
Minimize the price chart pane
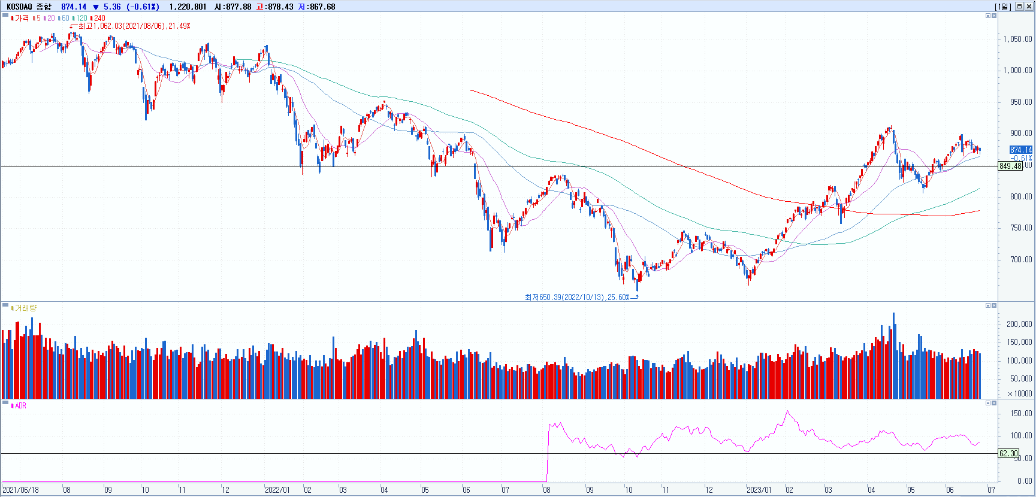coord(988,16)
